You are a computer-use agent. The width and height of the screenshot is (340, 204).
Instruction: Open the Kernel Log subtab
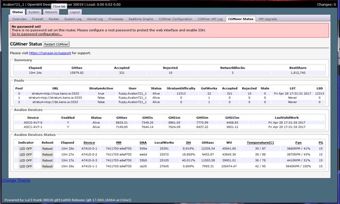point(95,19)
